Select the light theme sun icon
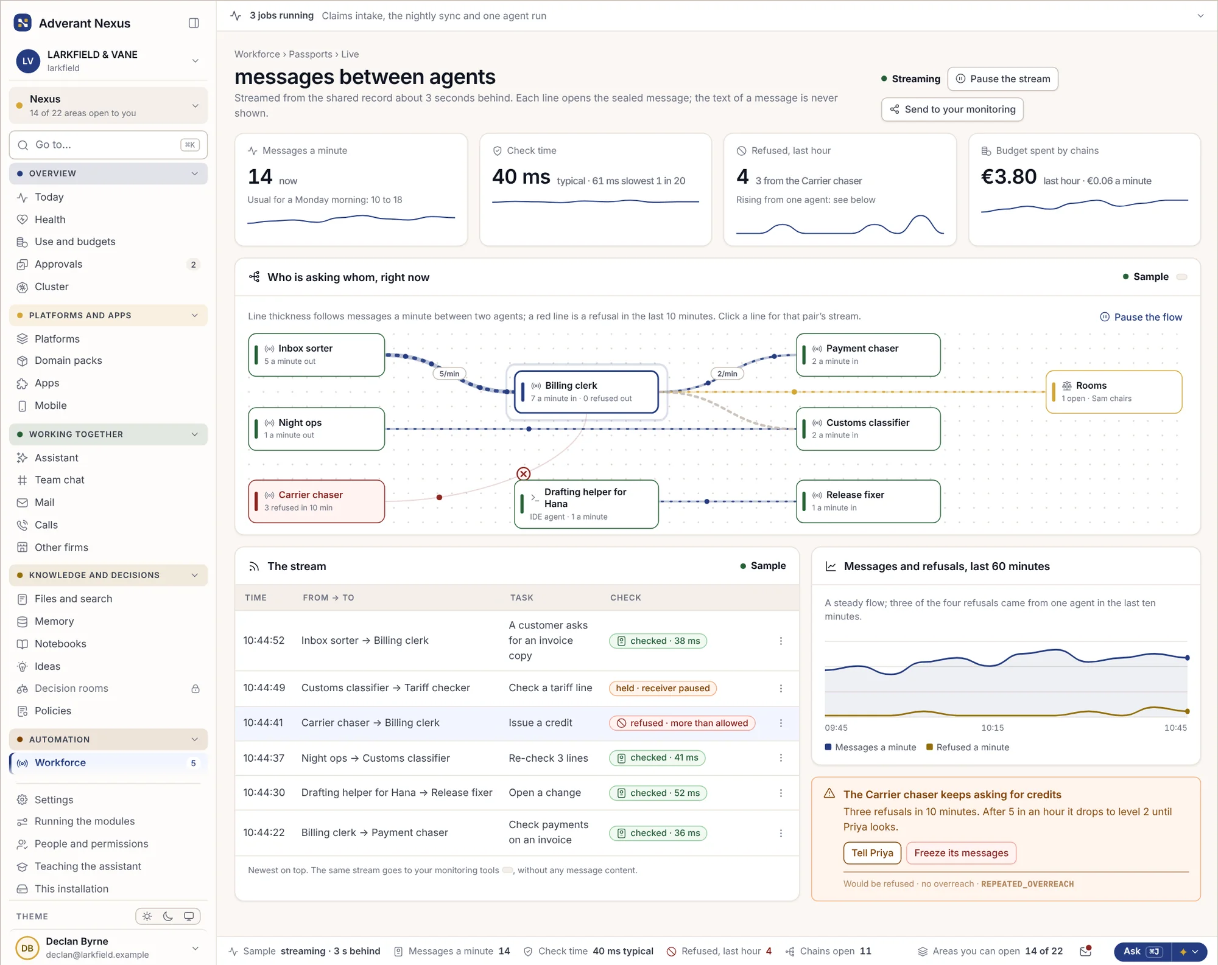 click(x=147, y=916)
